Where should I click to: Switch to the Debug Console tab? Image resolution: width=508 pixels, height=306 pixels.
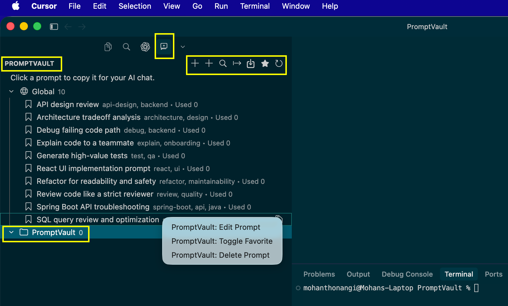[x=407, y=274]
